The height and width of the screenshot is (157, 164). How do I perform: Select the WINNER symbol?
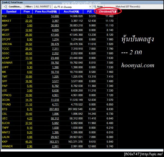7,146
